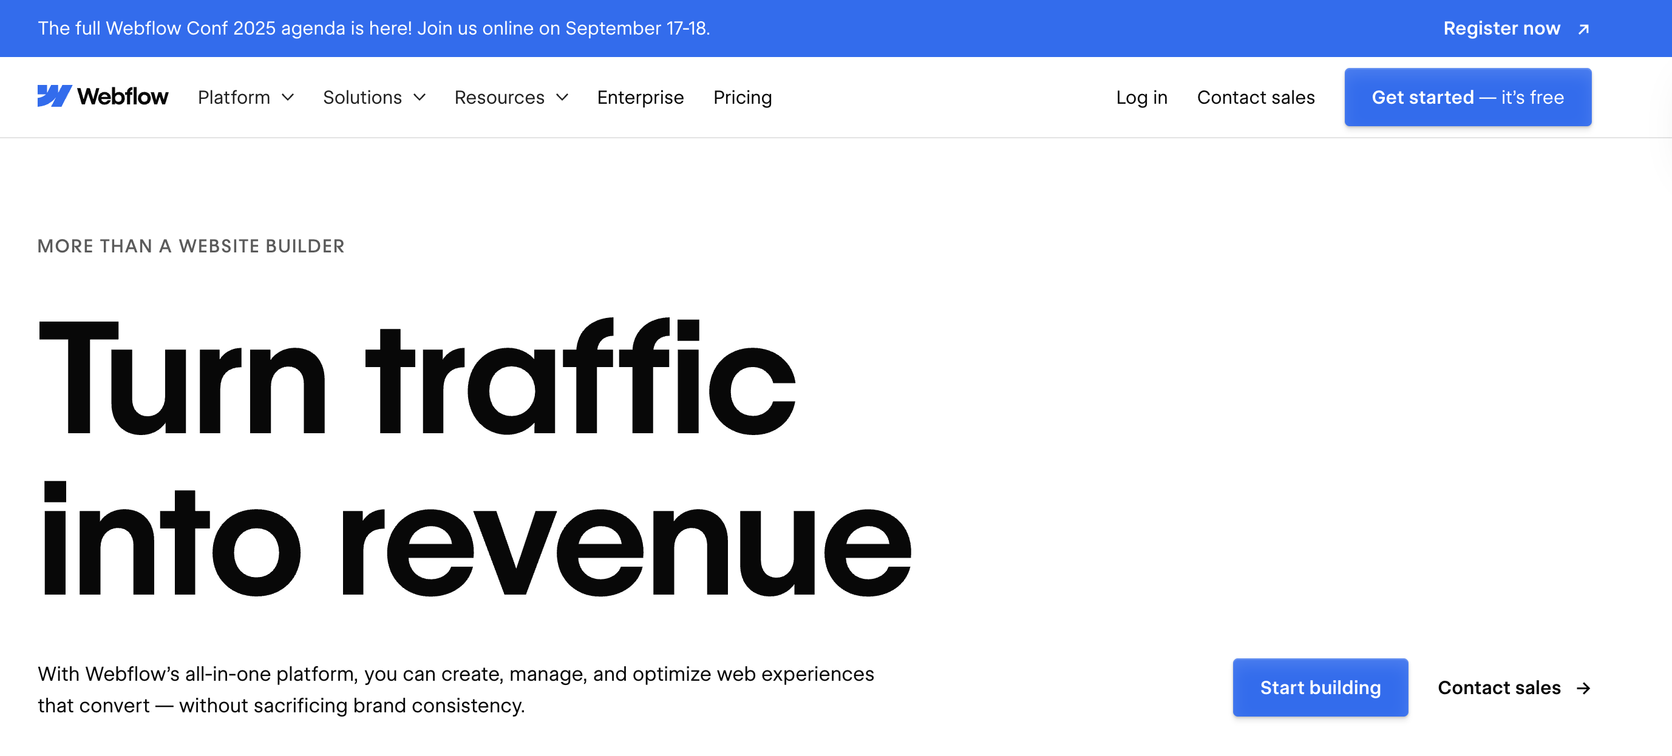1672x756 pixels.
Task: Expand the Platform dropdown chevron
Action: coord(288,97)
